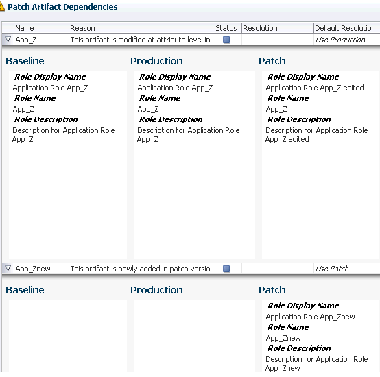Image resolution: width=380 pixels, height=377 pixels.
Task: Click the blue status icon for App_Z
Action: [226, 40]
